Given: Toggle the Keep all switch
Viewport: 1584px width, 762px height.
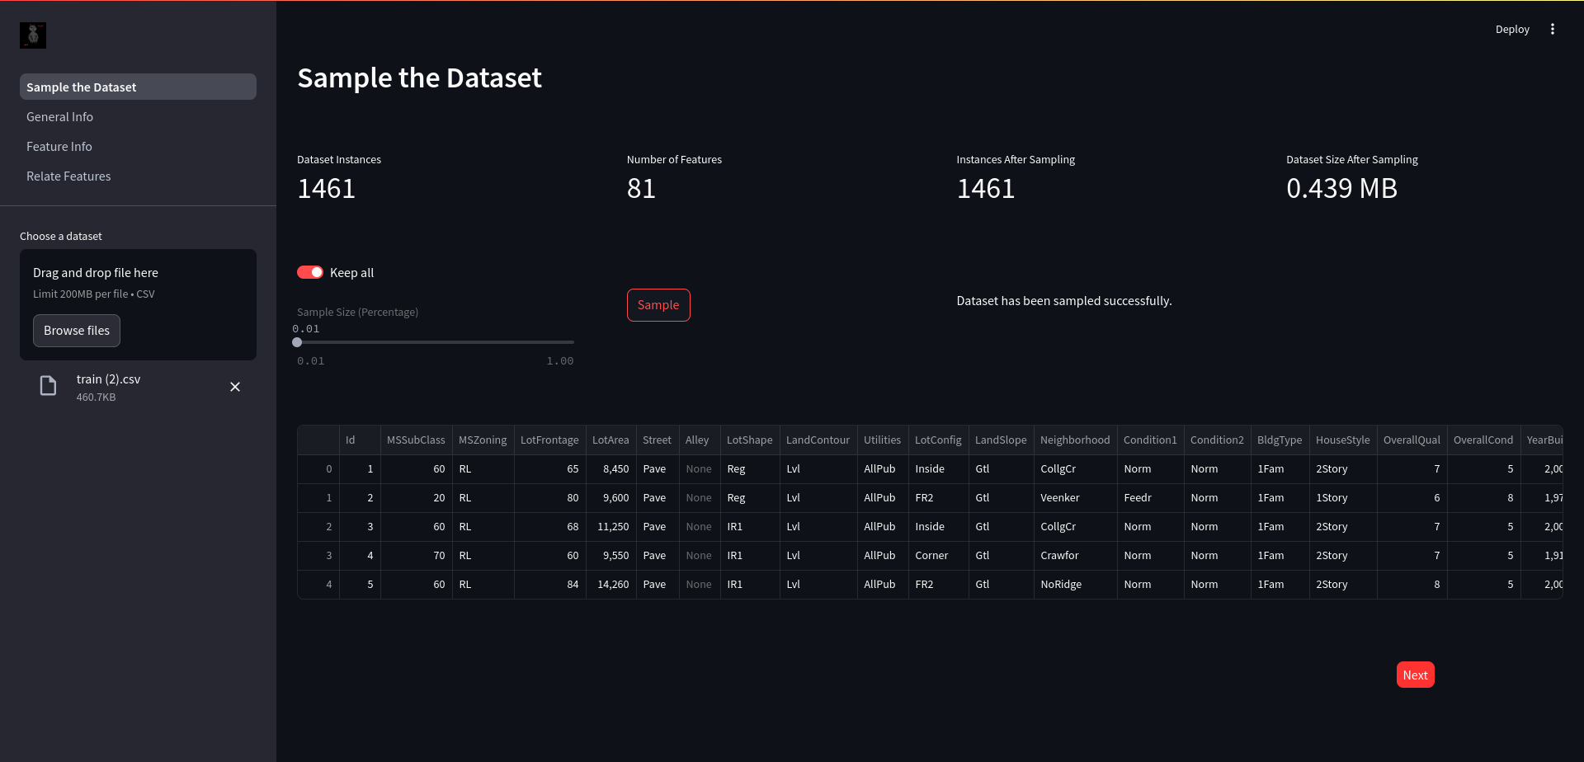Looking at the screenshot, I should [310, 272].
